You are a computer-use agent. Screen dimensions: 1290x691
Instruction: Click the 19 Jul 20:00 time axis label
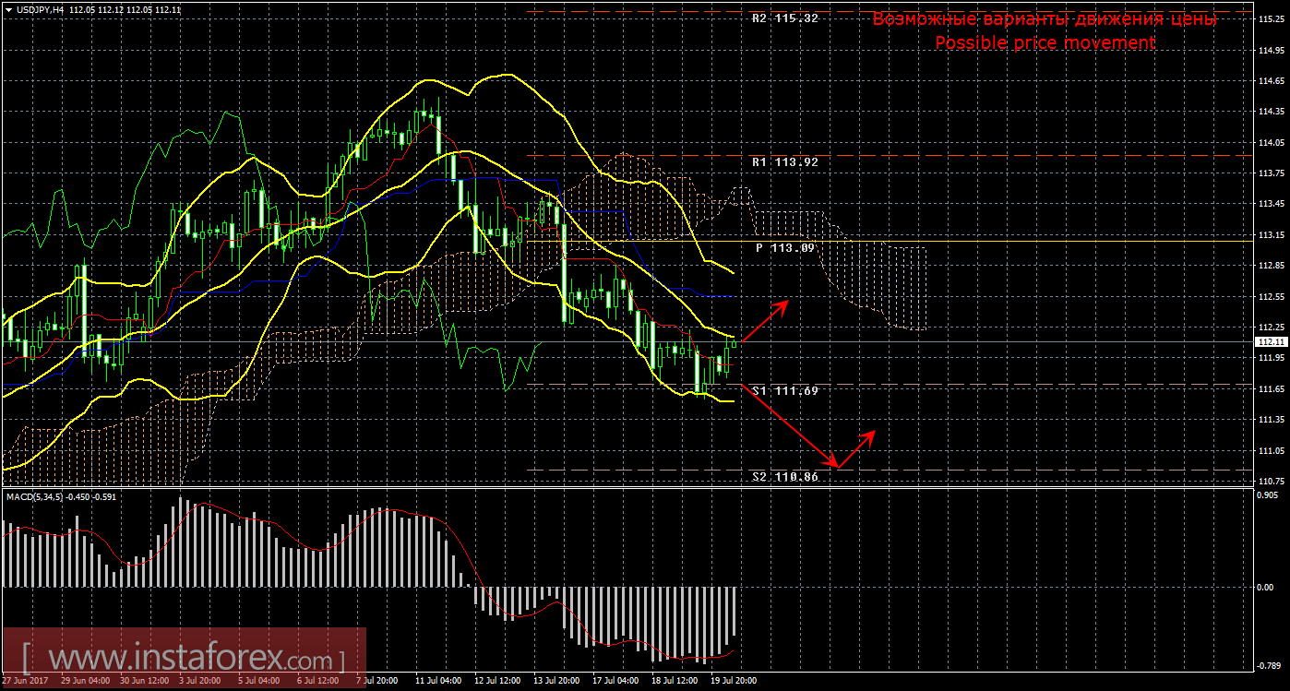(733, 681)
